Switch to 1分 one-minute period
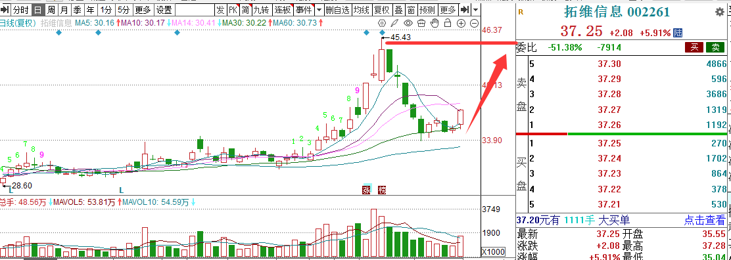This screenshot has width=731, height=260. click(106, 10)
